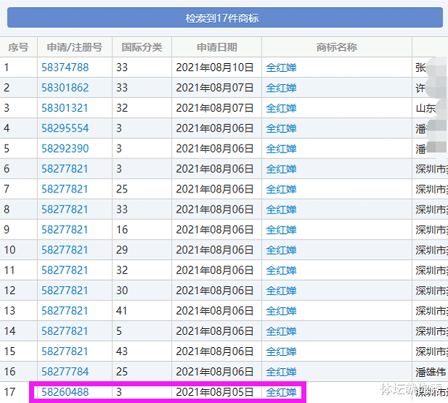Select application number 58292390 link
Image resolution: width=448 pixels, height=403 pixels.
coord(65,149)
